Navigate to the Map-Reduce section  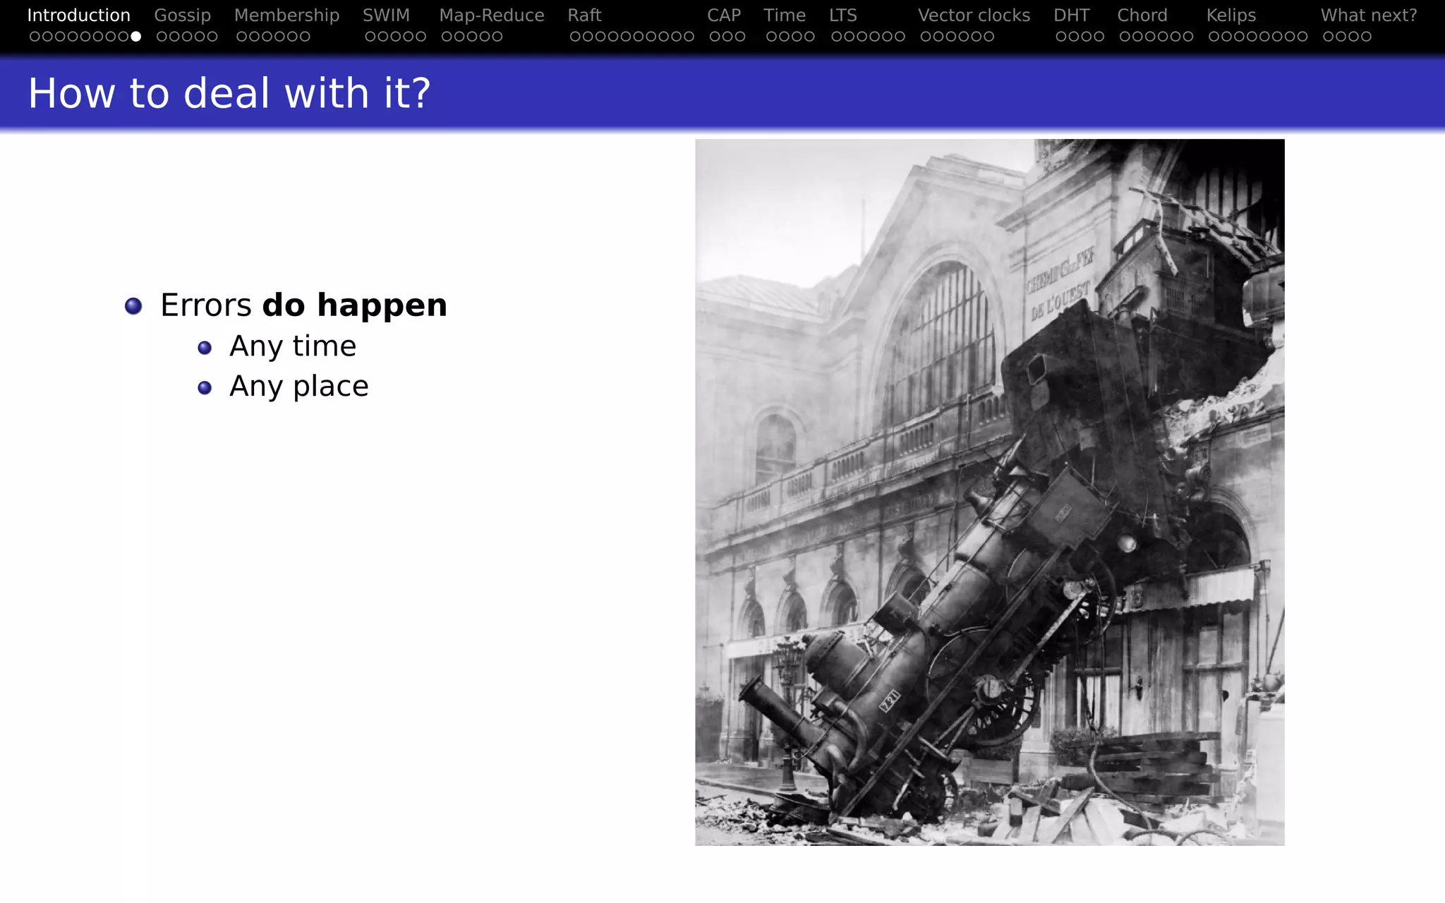(x=491, y=15)
